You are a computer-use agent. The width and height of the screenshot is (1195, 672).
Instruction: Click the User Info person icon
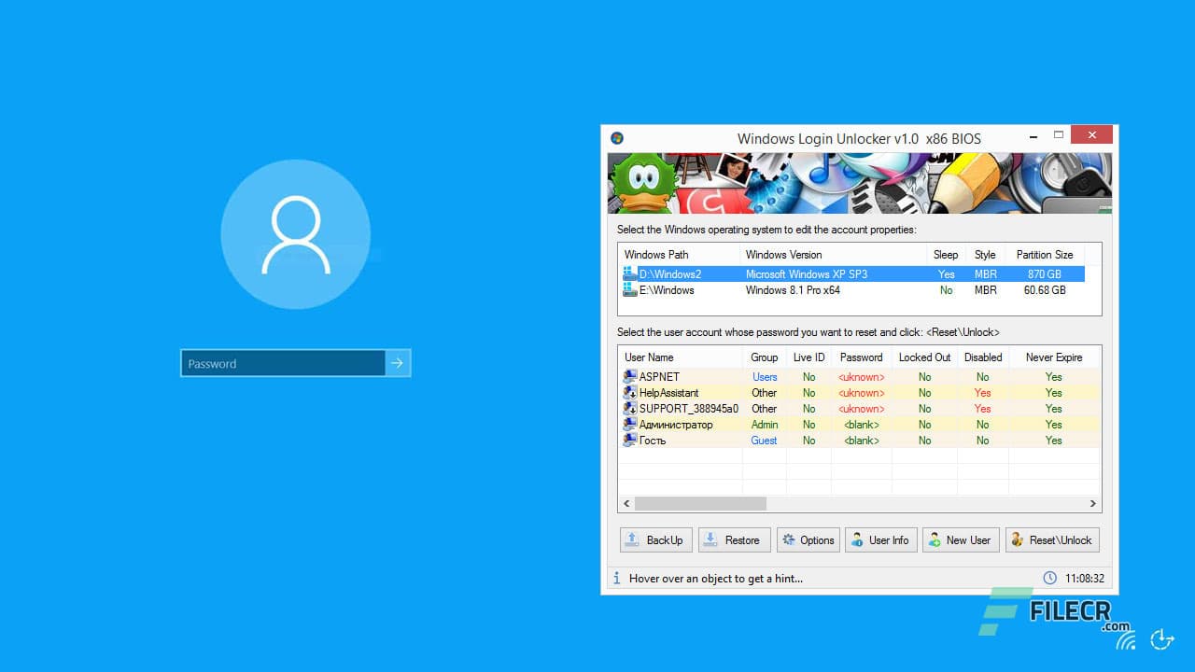(x=859, y=539)
